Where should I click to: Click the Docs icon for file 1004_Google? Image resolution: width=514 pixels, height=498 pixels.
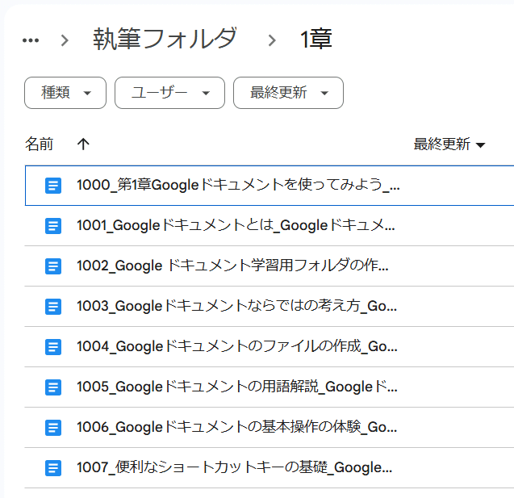point(53,347)
